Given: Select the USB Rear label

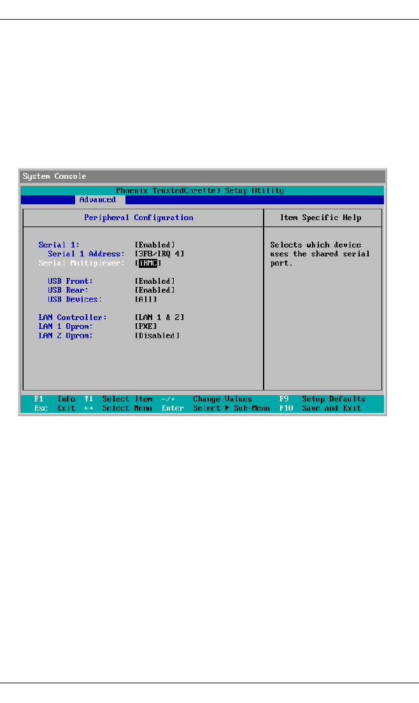Looking at the screenshot, I should pos(68,290).
